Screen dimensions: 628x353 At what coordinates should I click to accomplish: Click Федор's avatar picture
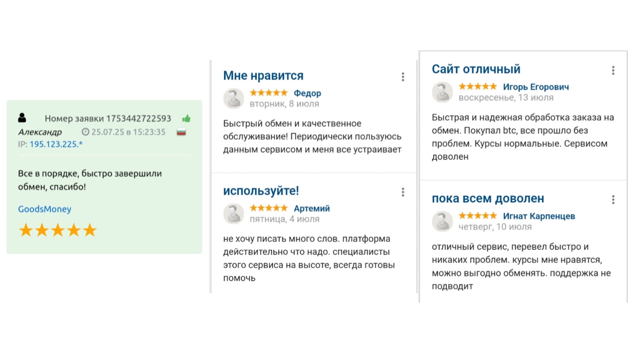pos(234,98)
